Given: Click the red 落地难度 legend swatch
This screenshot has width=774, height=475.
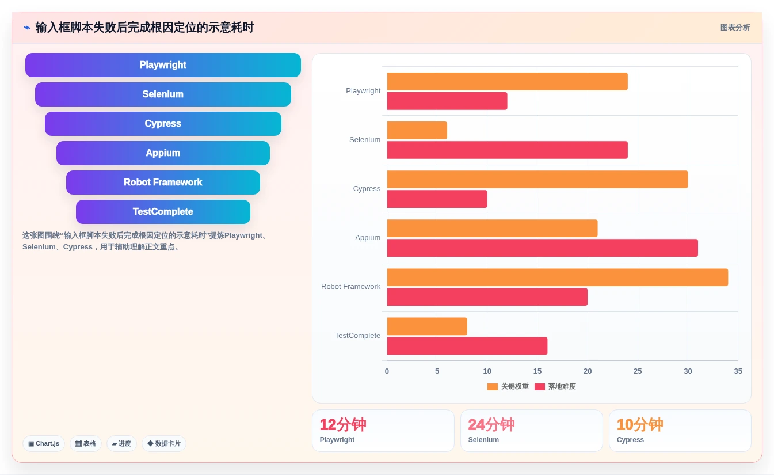Looking at the screenshot, I should (540, 387).
